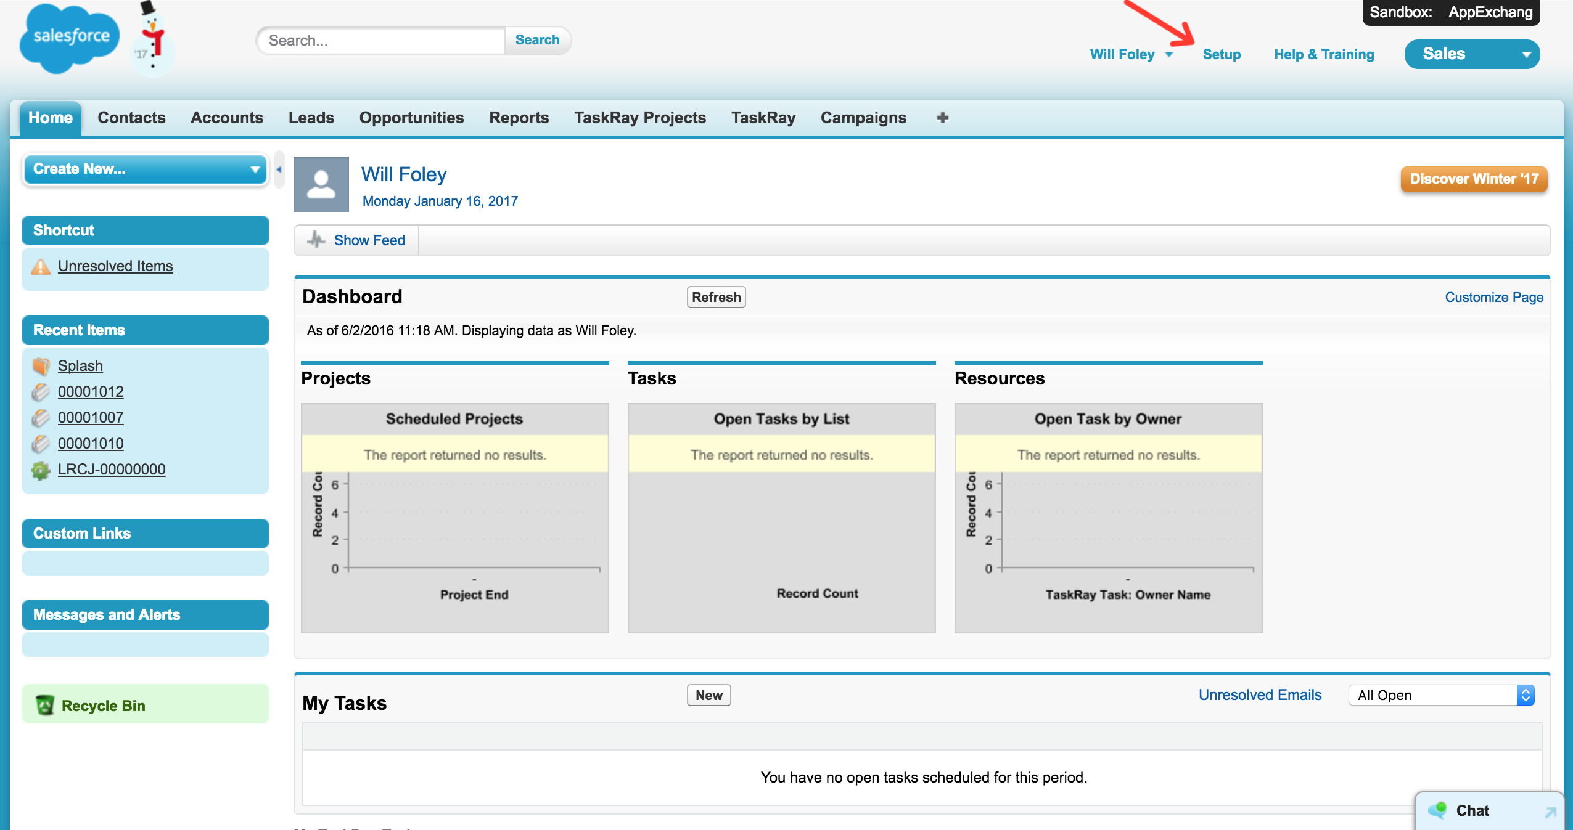The image size is (1573, 830).
Task: Click the Salesforce cloud logo
Action: (x=69, y=38)
